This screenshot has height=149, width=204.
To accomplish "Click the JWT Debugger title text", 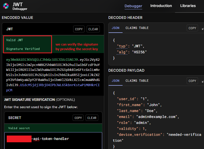I will (x=20, y=6).
